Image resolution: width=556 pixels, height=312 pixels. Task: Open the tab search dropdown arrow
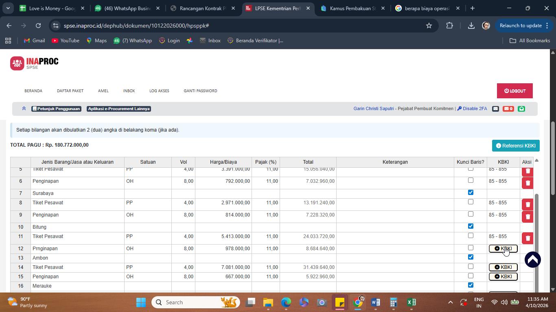pyautogui.click(x=8, y=8)
